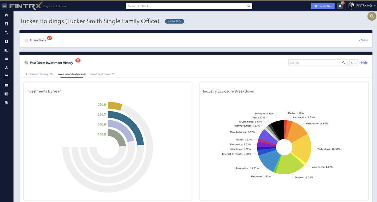Screen dimensions: 377x202
Task: Go to Home in the sidebar
Action: pyautogui.click(x=6, y=15)
